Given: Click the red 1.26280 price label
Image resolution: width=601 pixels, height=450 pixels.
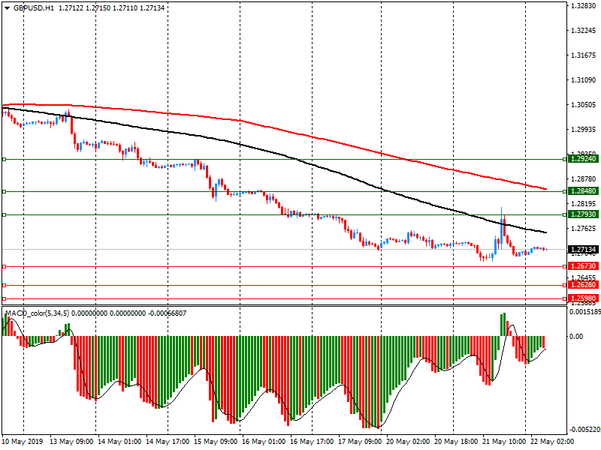Looking at the screenshot, I should click(x=584, y=285).
